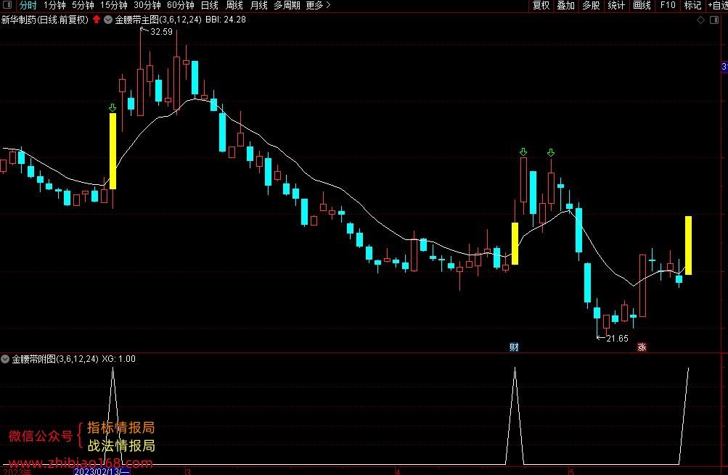The image size is (728, 475).
Task: Click the 32.59 high price label
Action: (162, 31)
